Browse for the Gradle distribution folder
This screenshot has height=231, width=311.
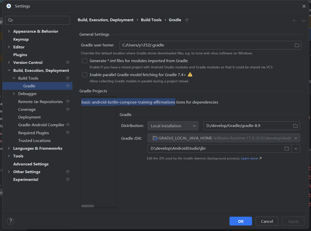tap(295, 126)
